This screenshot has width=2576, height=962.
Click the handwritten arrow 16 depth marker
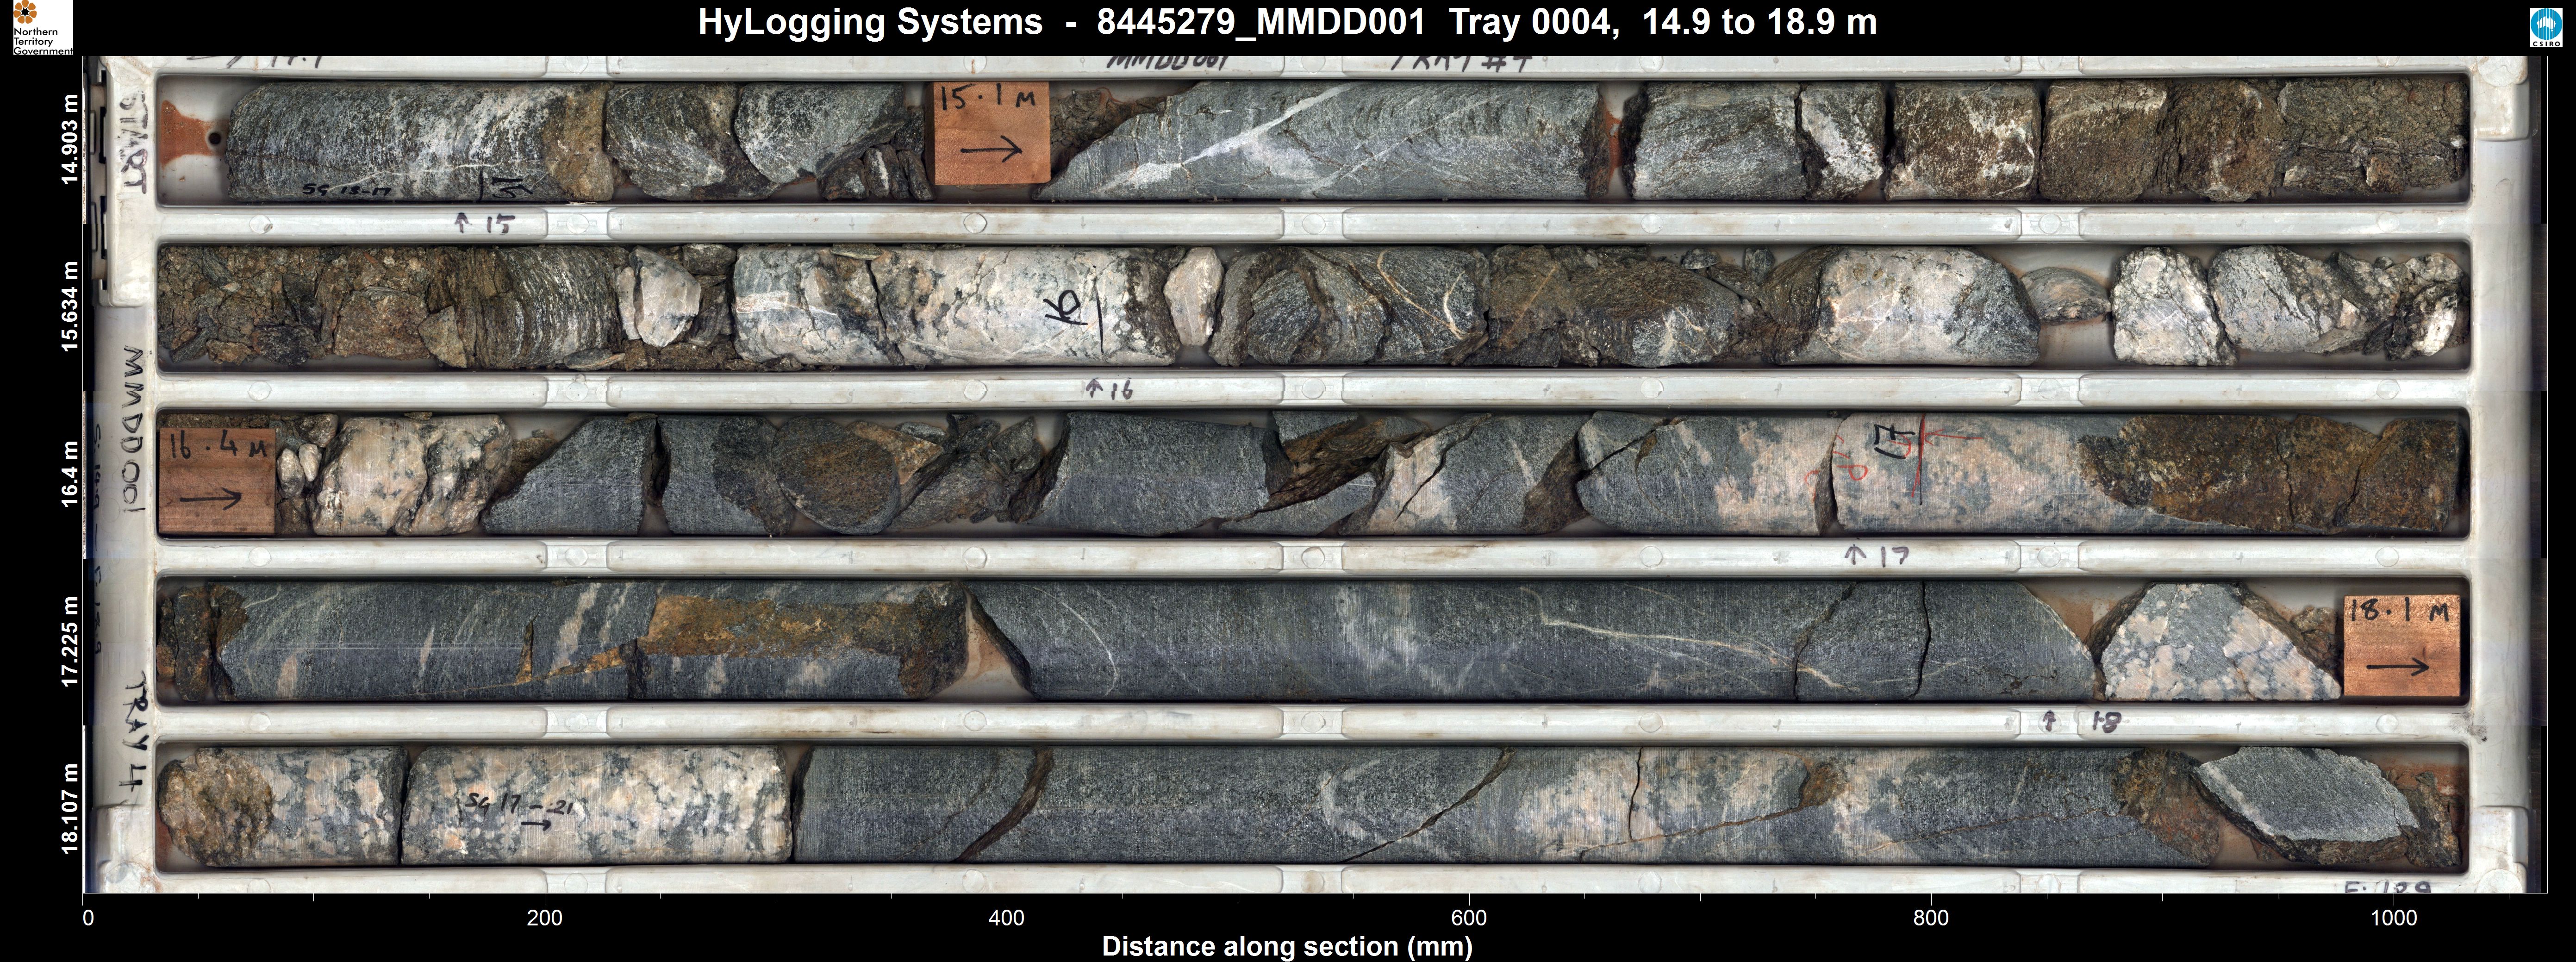click(x=1109, y=389)
